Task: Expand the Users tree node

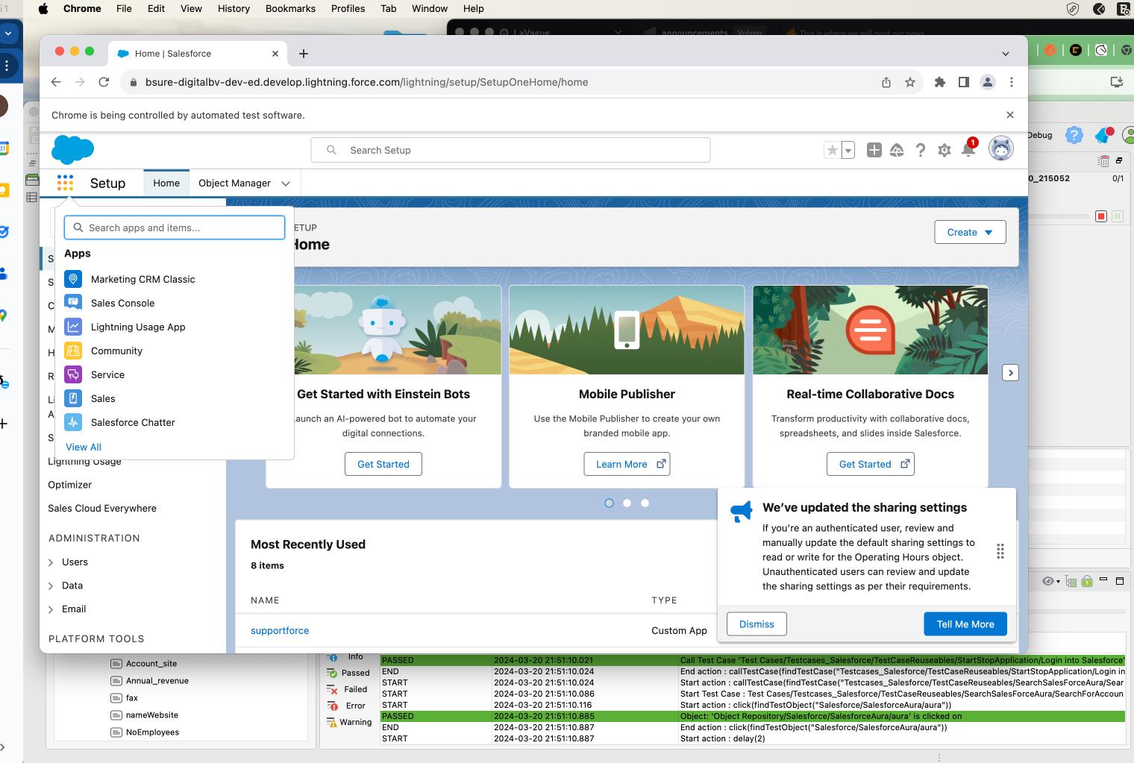Action: (51, 562)
